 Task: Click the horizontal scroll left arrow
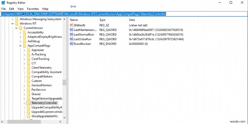click(2, 122)
